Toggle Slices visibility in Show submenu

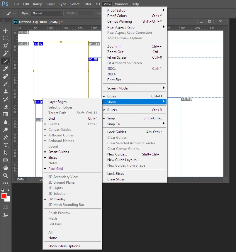72,158
